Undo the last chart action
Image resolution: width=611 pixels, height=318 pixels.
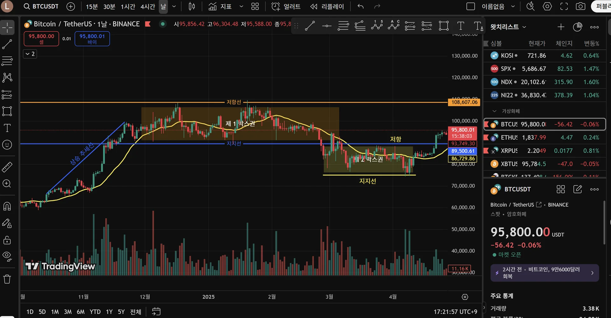[360, 6]
